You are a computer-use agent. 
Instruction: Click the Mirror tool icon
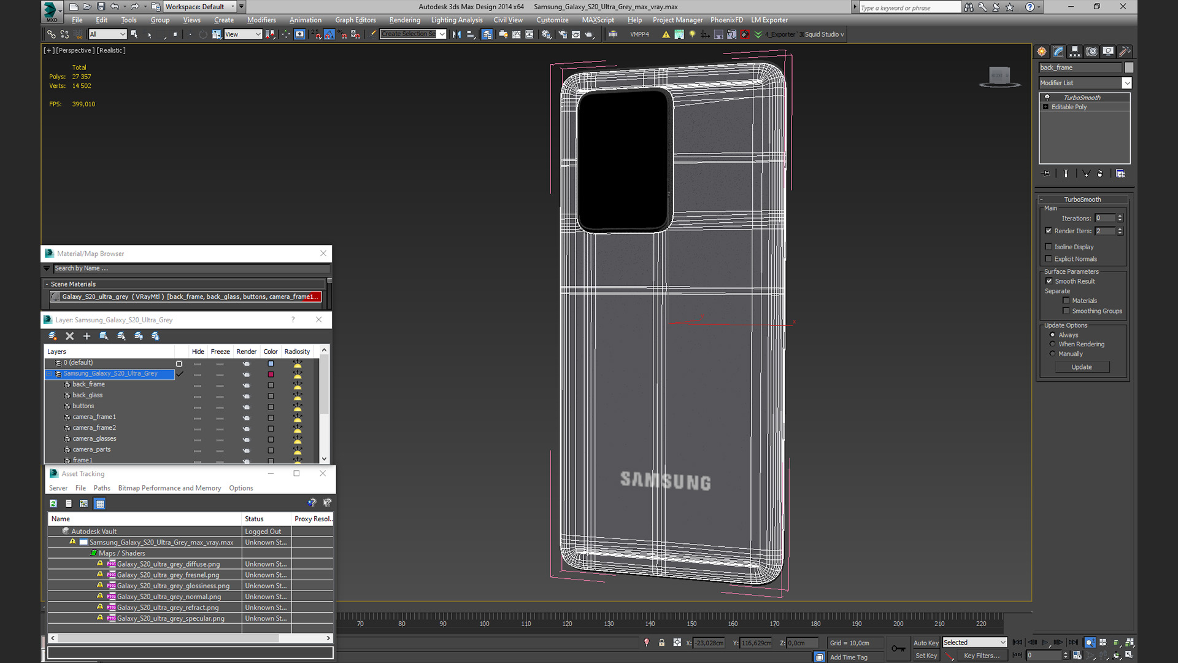(457, 34)
